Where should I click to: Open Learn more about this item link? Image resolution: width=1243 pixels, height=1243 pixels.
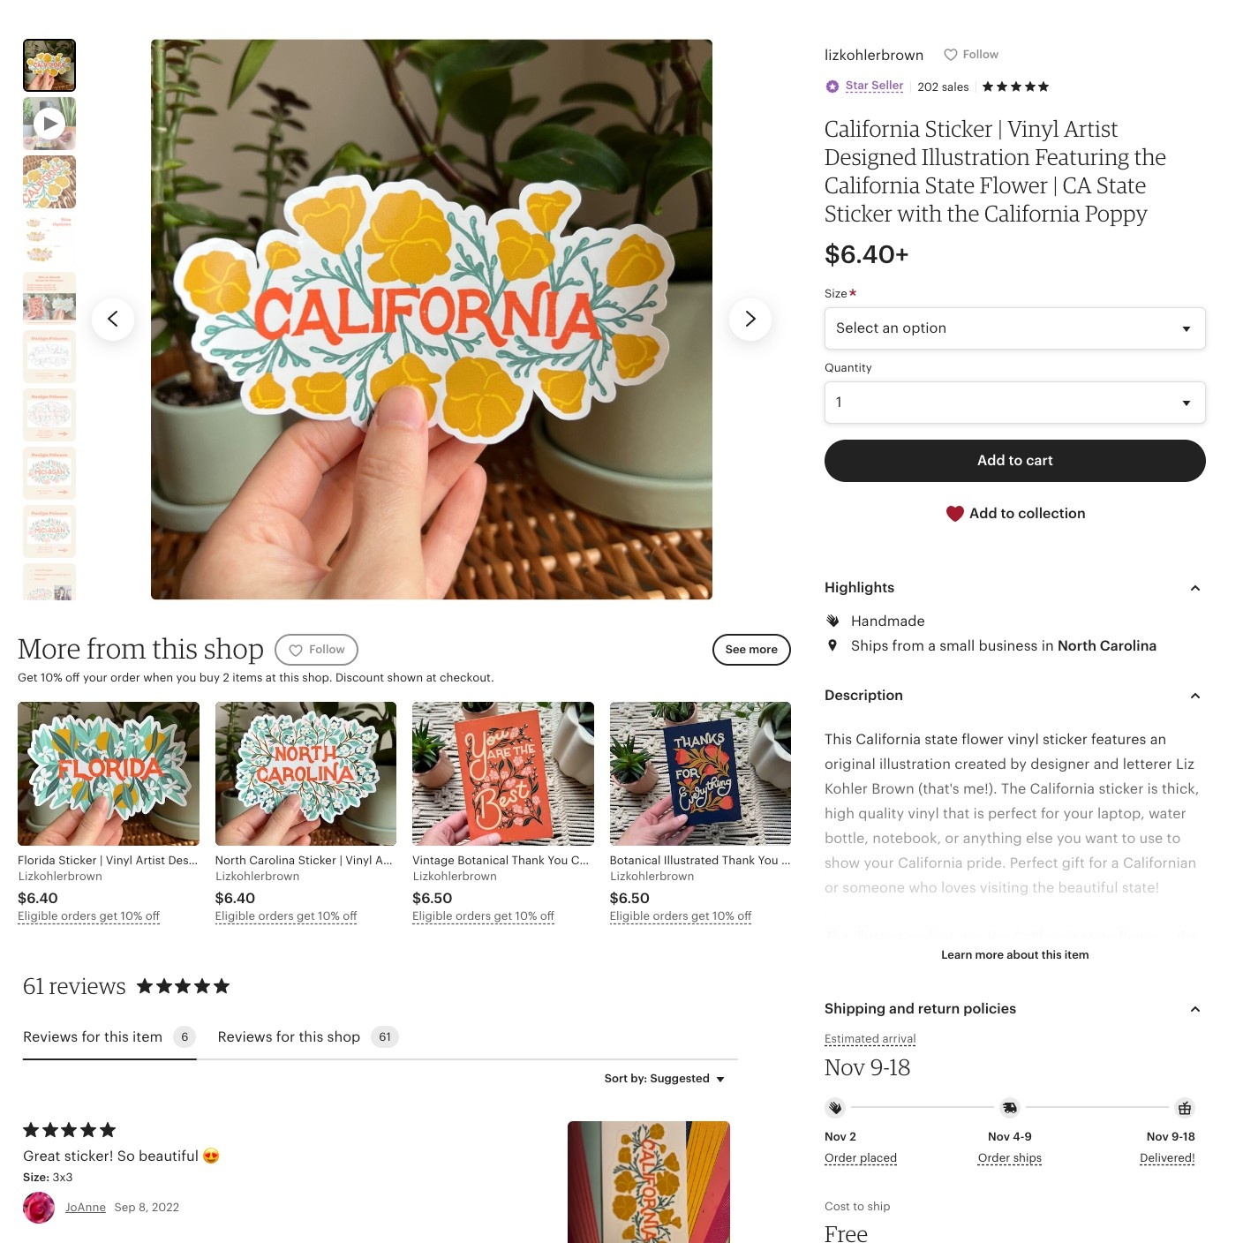pos(1014,954)
